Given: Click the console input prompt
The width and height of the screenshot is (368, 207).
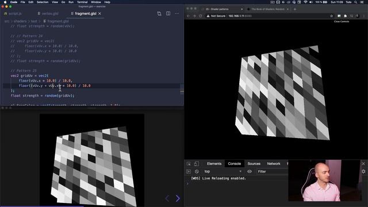Looking at the screenshot, I should 237,183.
